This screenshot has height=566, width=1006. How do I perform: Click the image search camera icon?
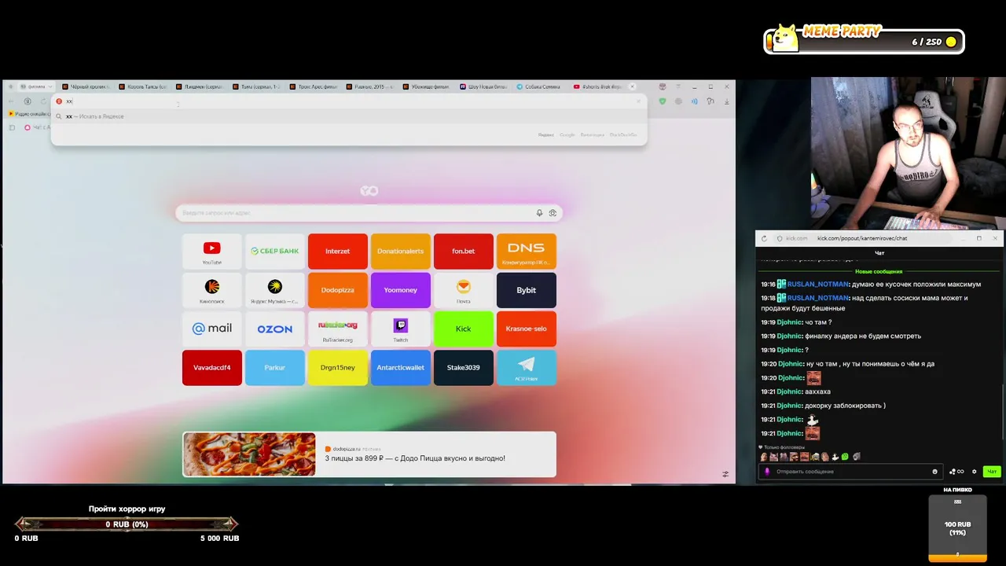click(x=553, y=213)
